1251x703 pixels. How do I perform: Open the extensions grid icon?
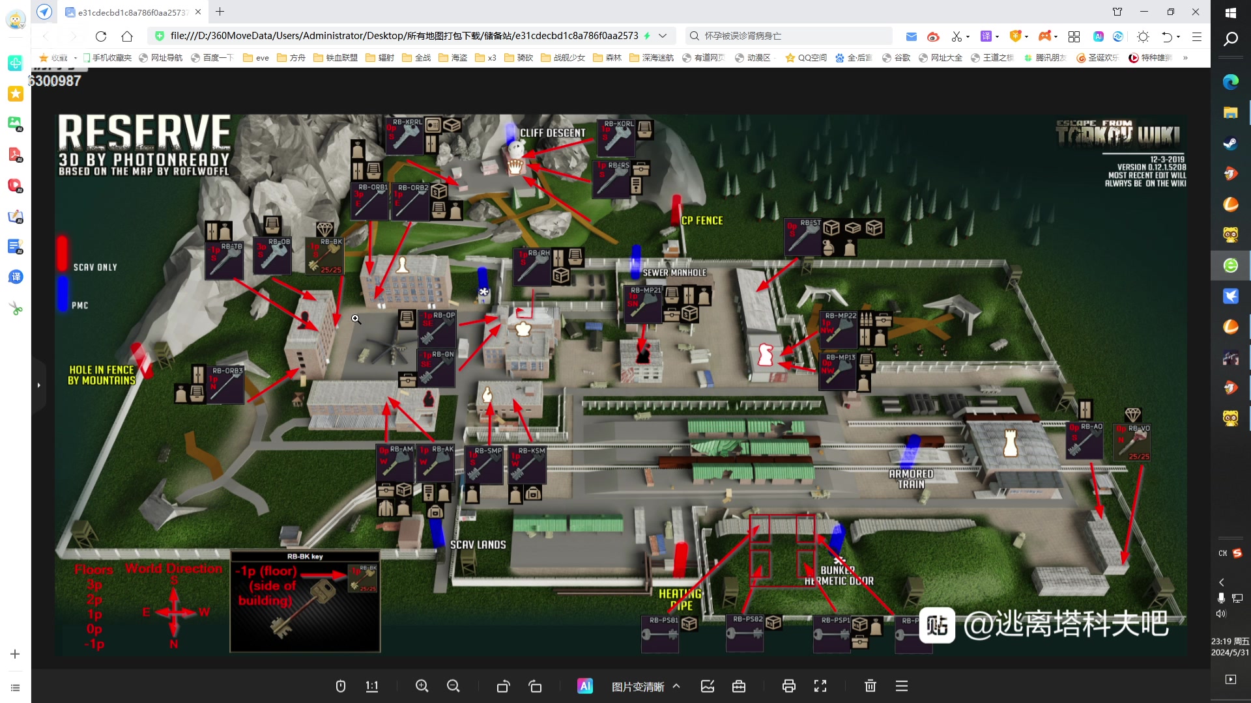click(x=1074, y=36)
